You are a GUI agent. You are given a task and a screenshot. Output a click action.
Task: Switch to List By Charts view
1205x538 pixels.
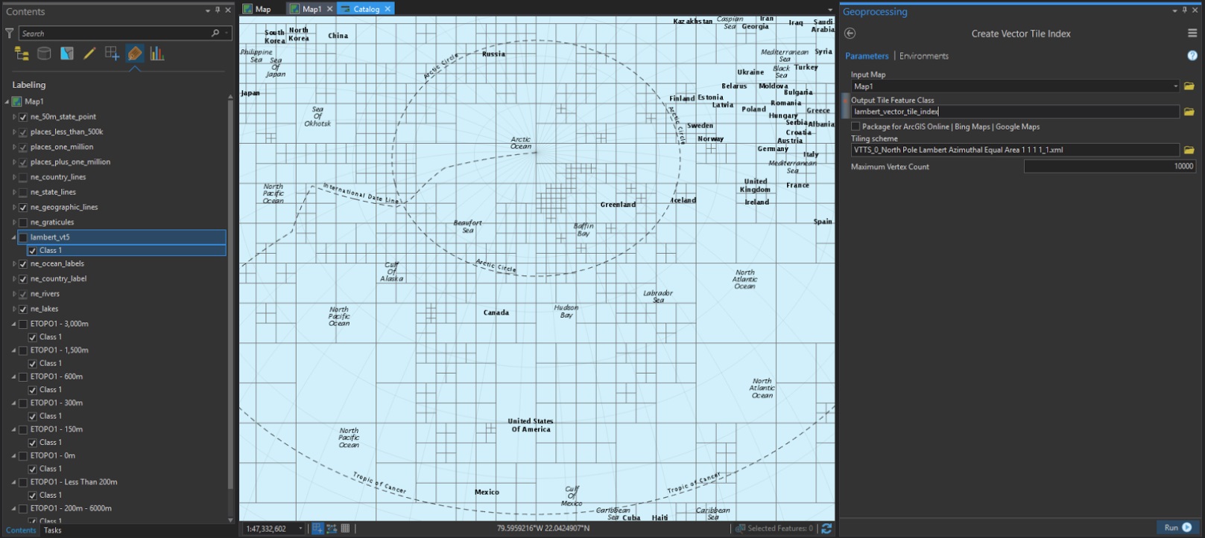click(x=157, y=54)
